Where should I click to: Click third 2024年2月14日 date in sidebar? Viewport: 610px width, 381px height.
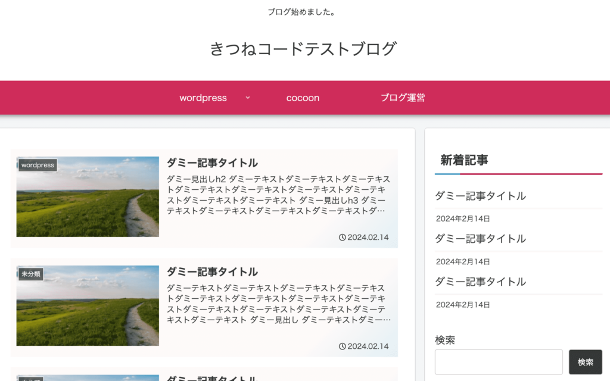pos(463,305)
